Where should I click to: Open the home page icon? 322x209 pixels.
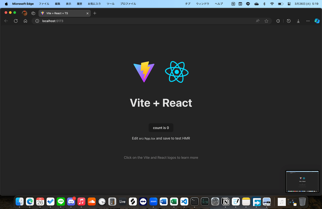[25, 21]
